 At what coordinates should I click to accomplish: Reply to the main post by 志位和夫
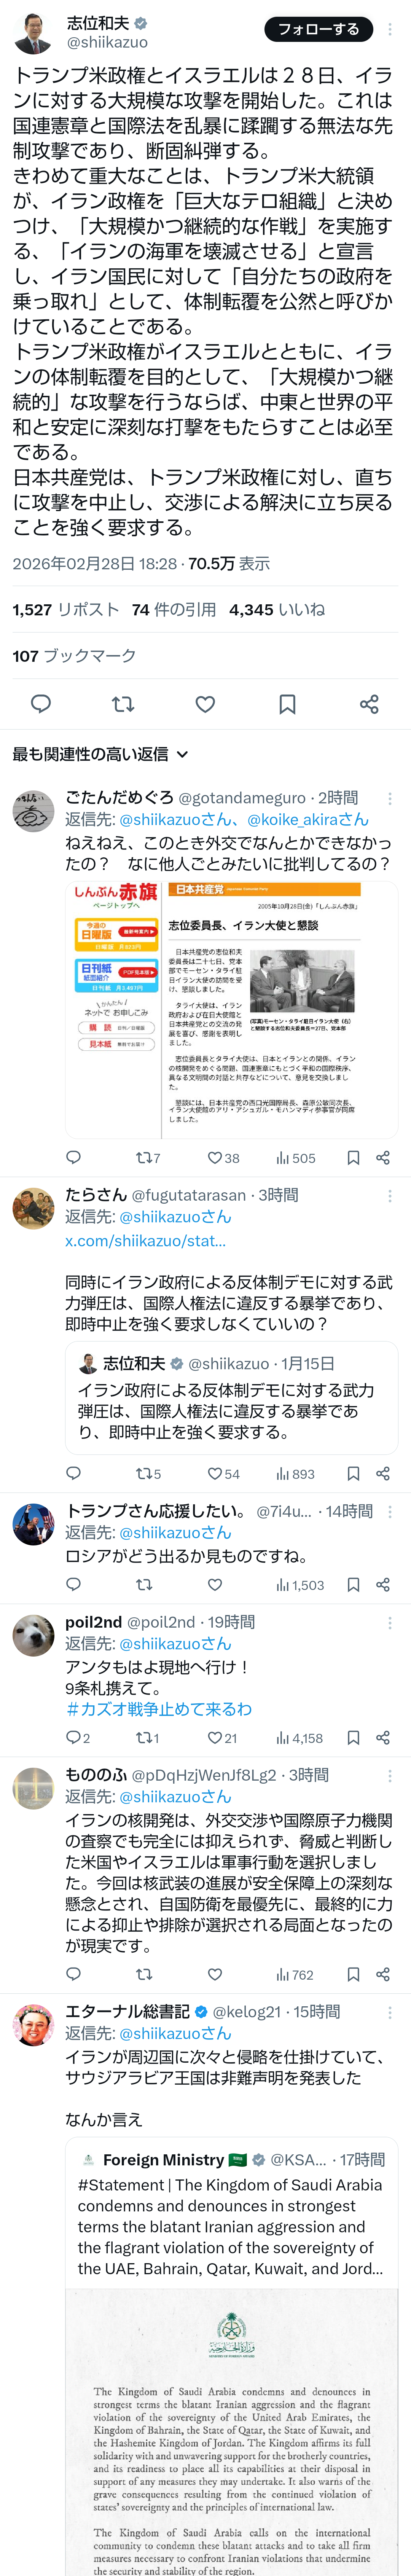[41, 704]
